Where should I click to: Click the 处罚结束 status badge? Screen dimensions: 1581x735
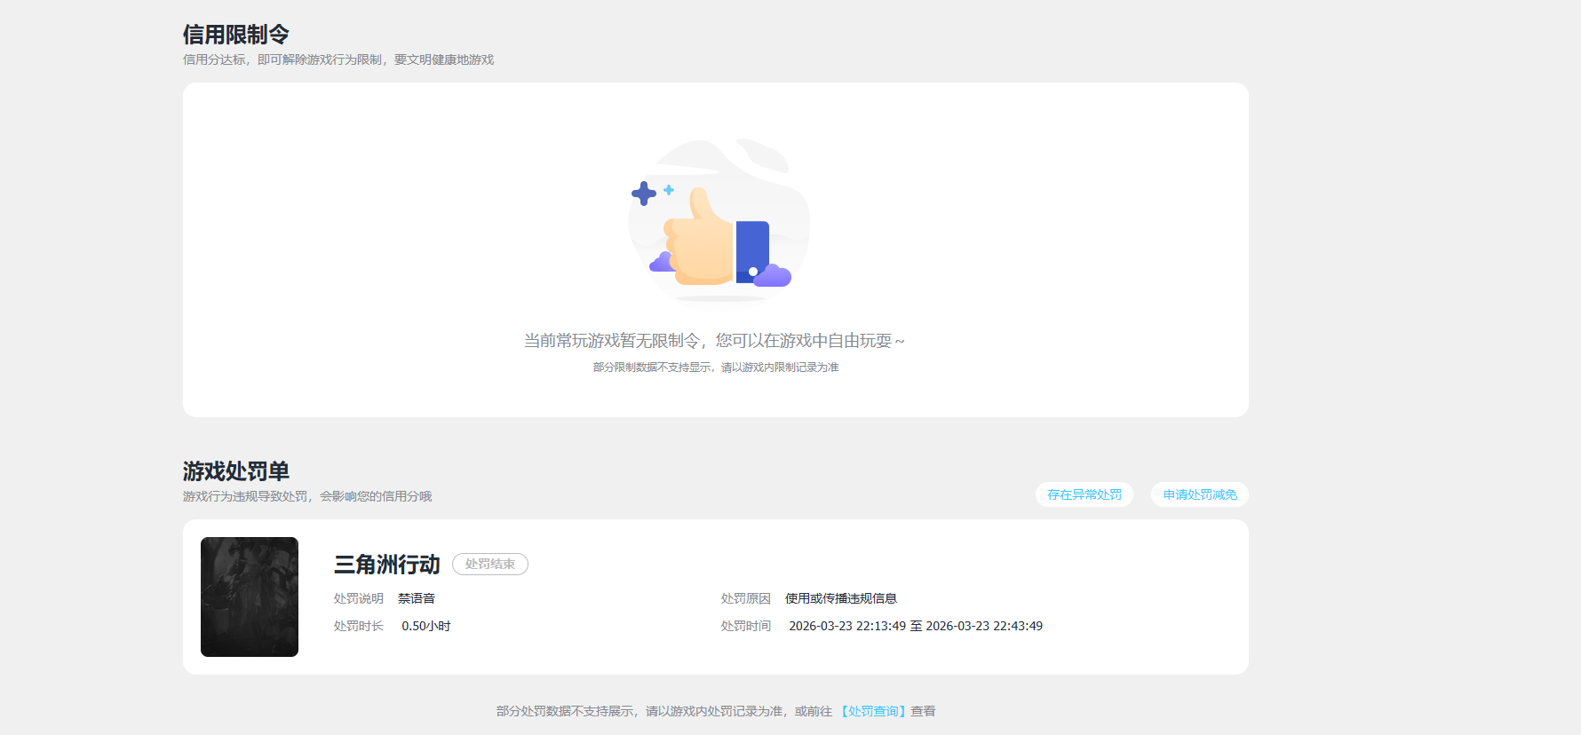490,564
